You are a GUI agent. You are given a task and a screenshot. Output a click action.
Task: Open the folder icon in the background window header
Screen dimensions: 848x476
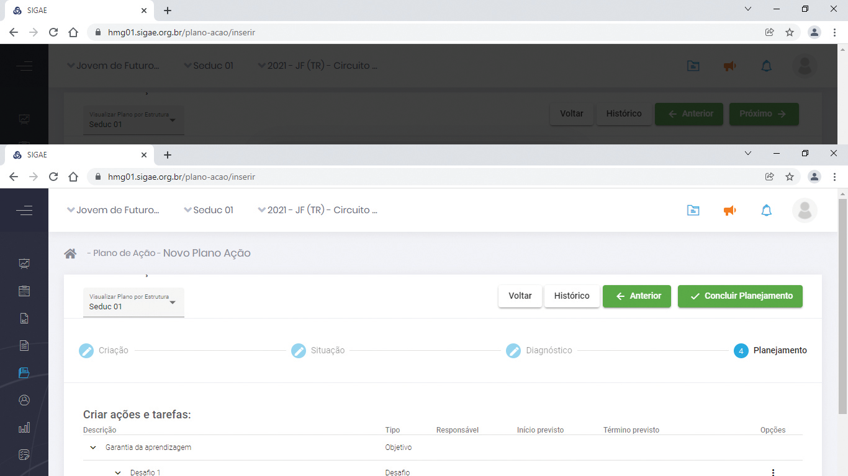pyautogui.click(x=693, y=66)
